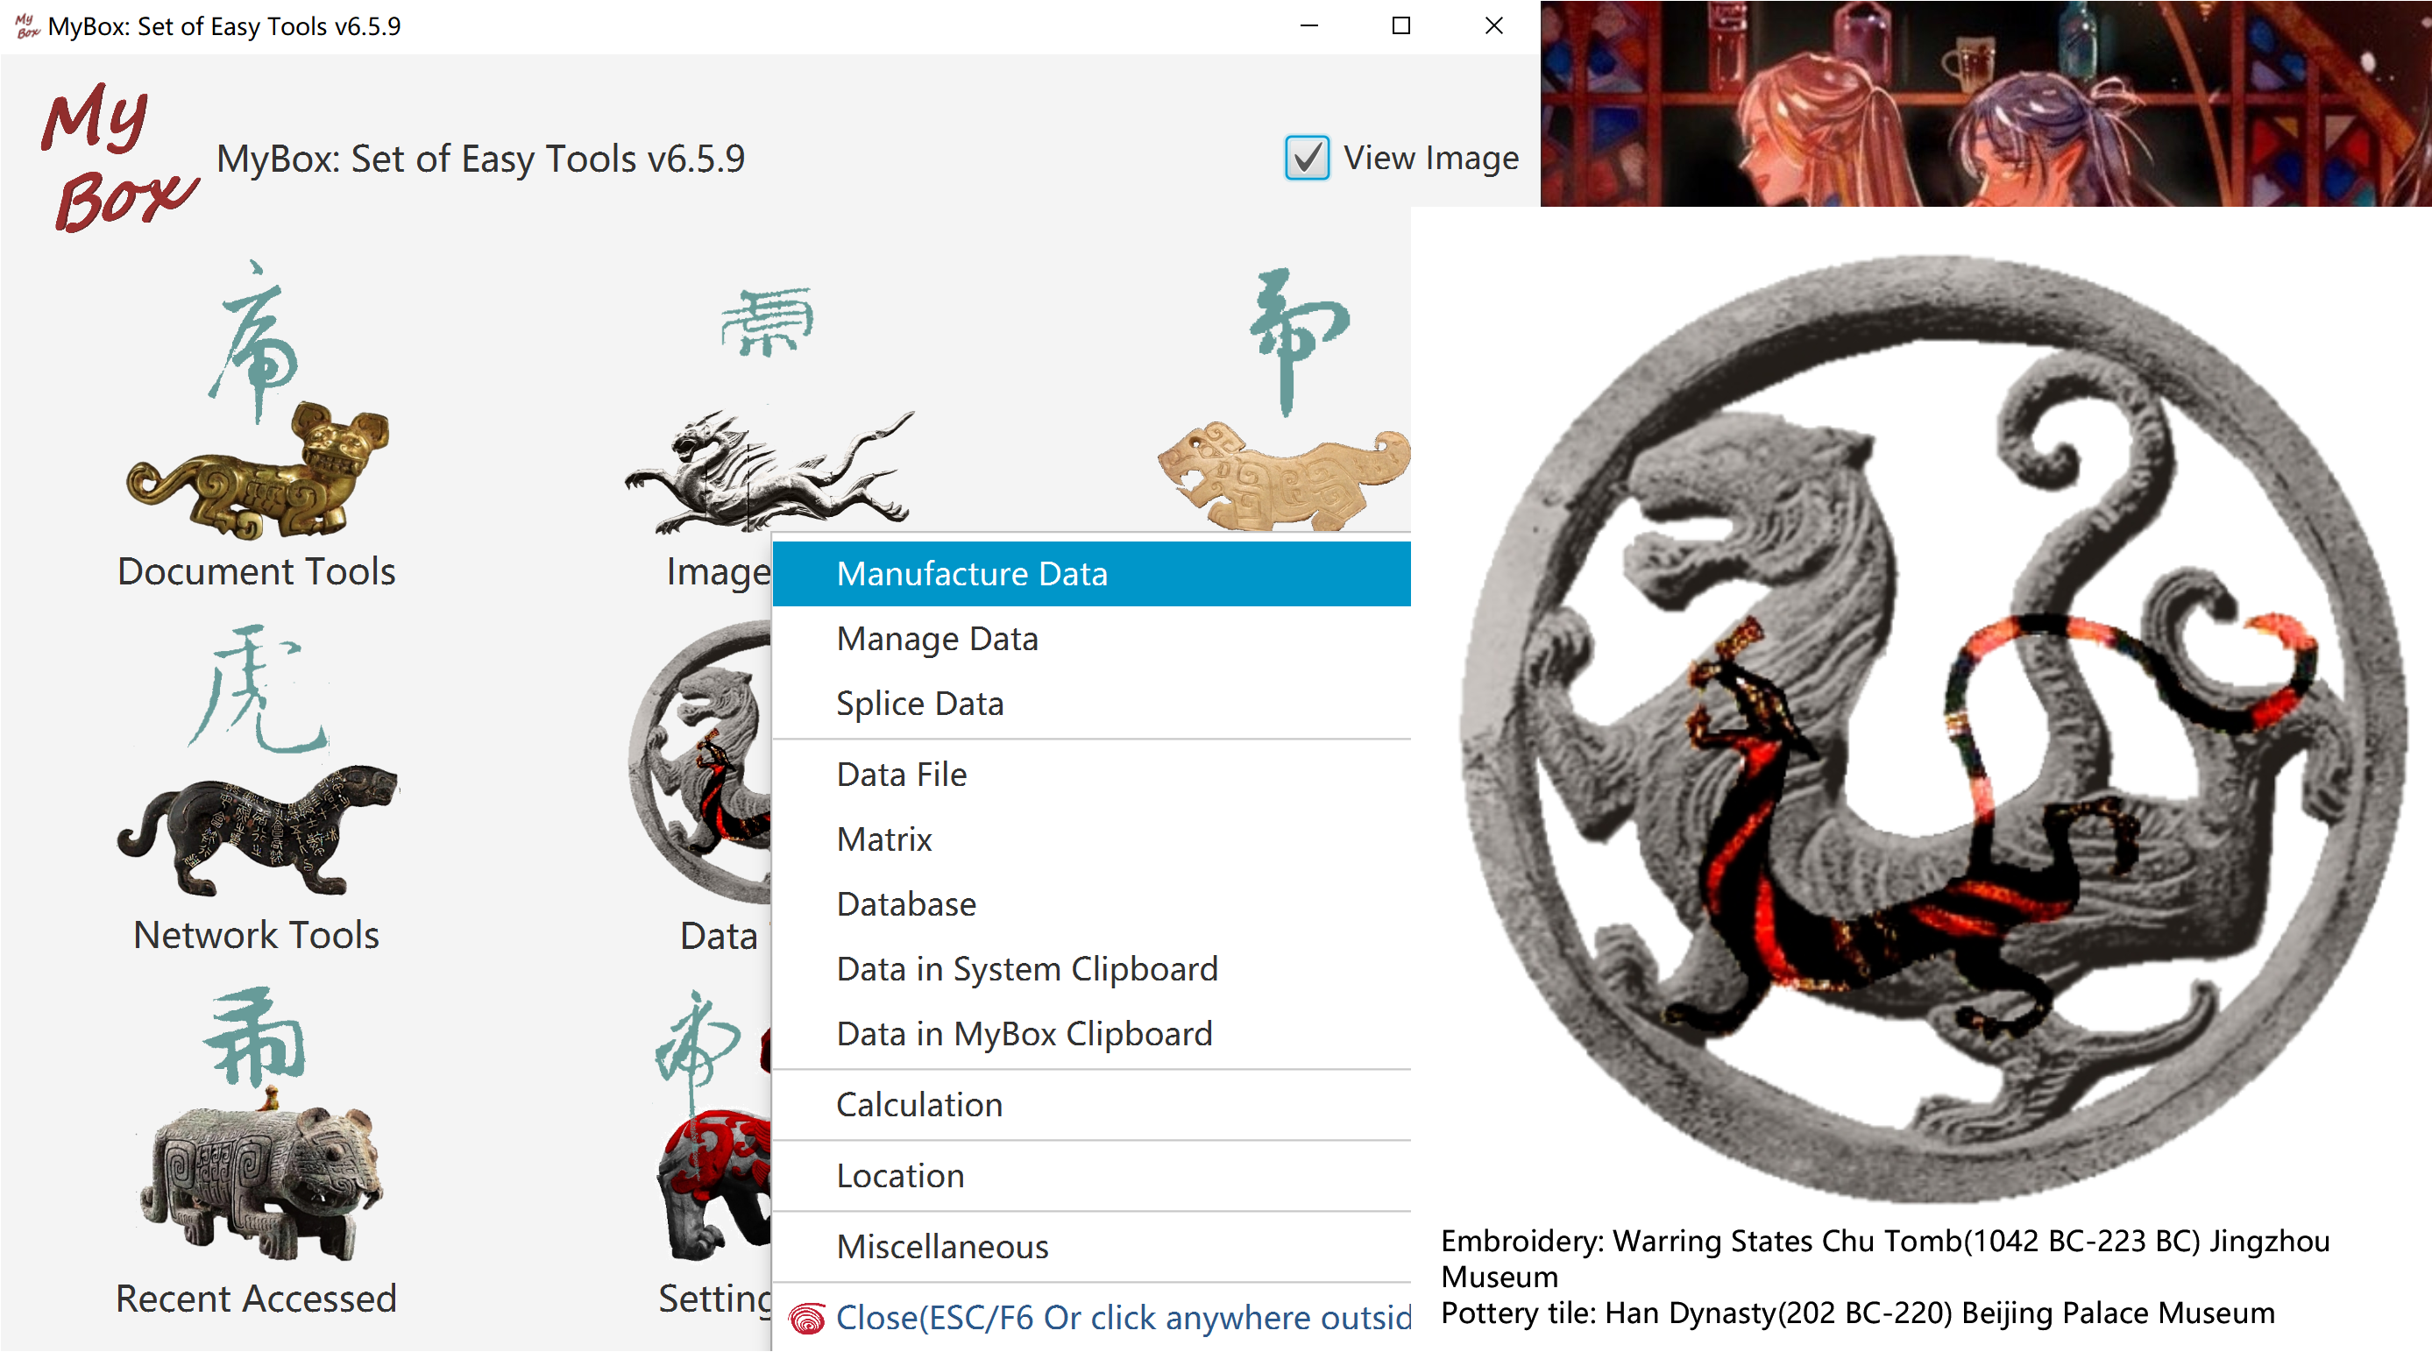This screenshot has width=2432, height=1352.
Task: Open Data in MyBox Clipboard
Action: point(1091,1034)
